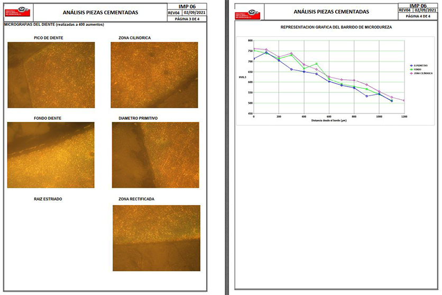This screenshot has height=295, width=442.
Task: Click the blue D.PRIMITIVO legend marker
Action: click(412, 65)
